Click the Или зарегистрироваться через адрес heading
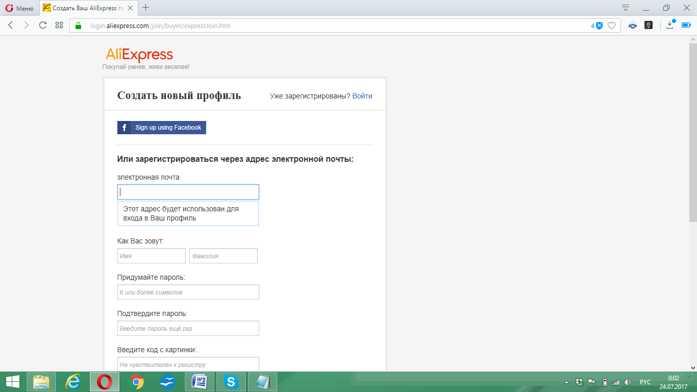Image resolution: width=697 pixels, height=392 pixels. pos(235,159)
